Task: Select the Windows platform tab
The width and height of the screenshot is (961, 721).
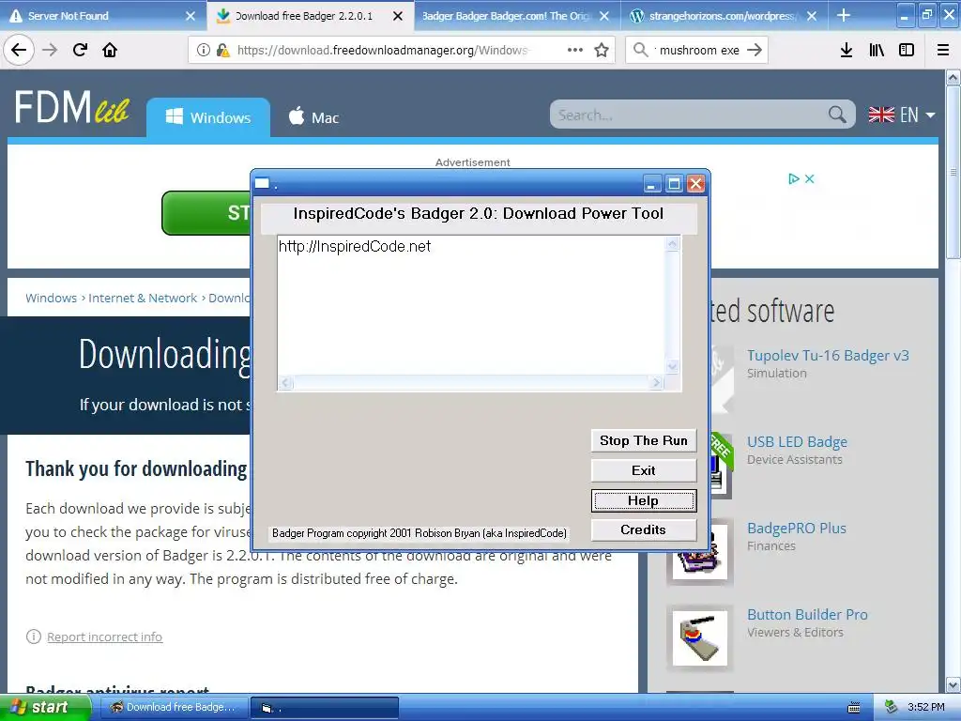Action: click(x=208, y=117)
